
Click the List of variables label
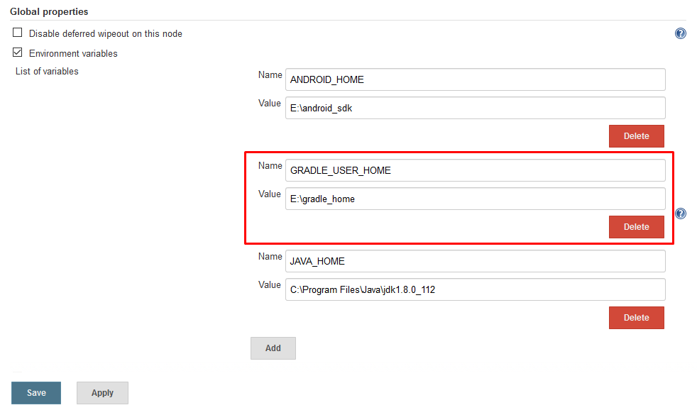46,71
